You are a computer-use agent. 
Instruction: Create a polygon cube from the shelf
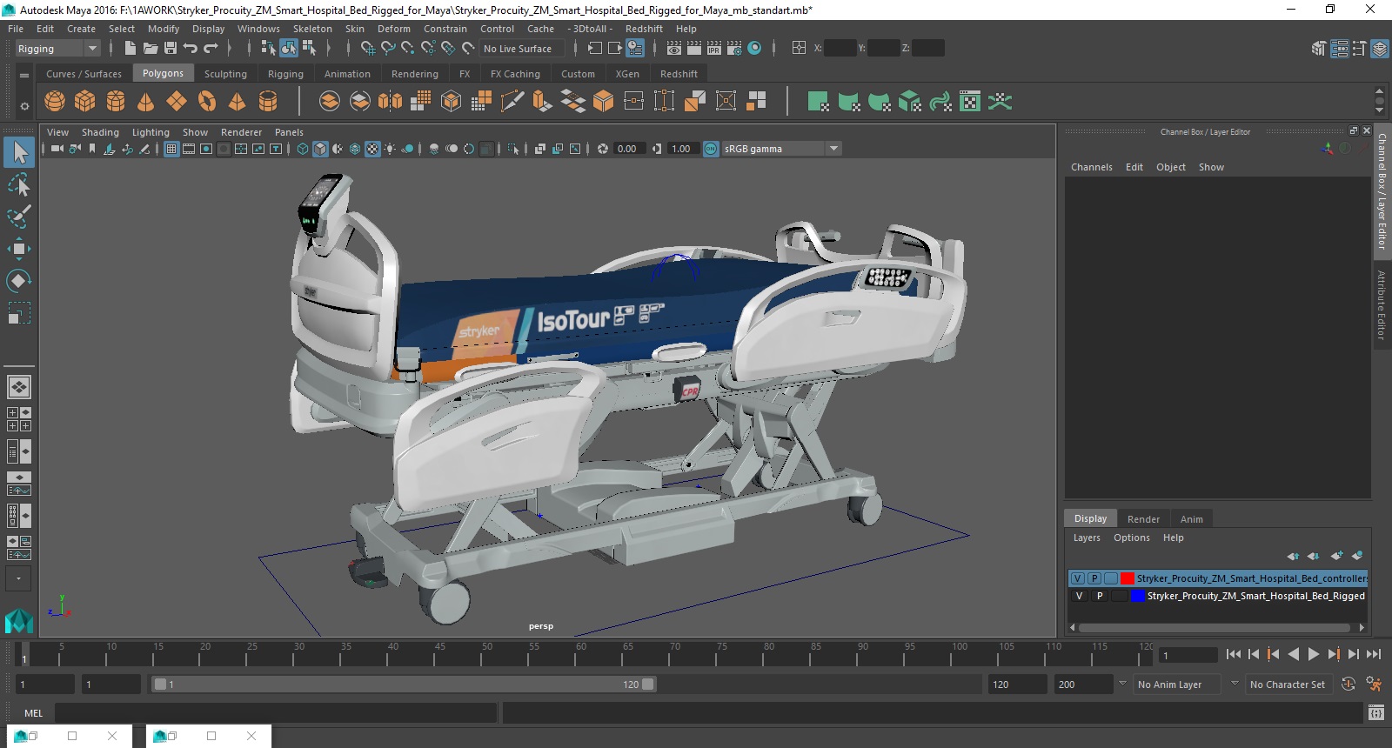pos(85,102)
